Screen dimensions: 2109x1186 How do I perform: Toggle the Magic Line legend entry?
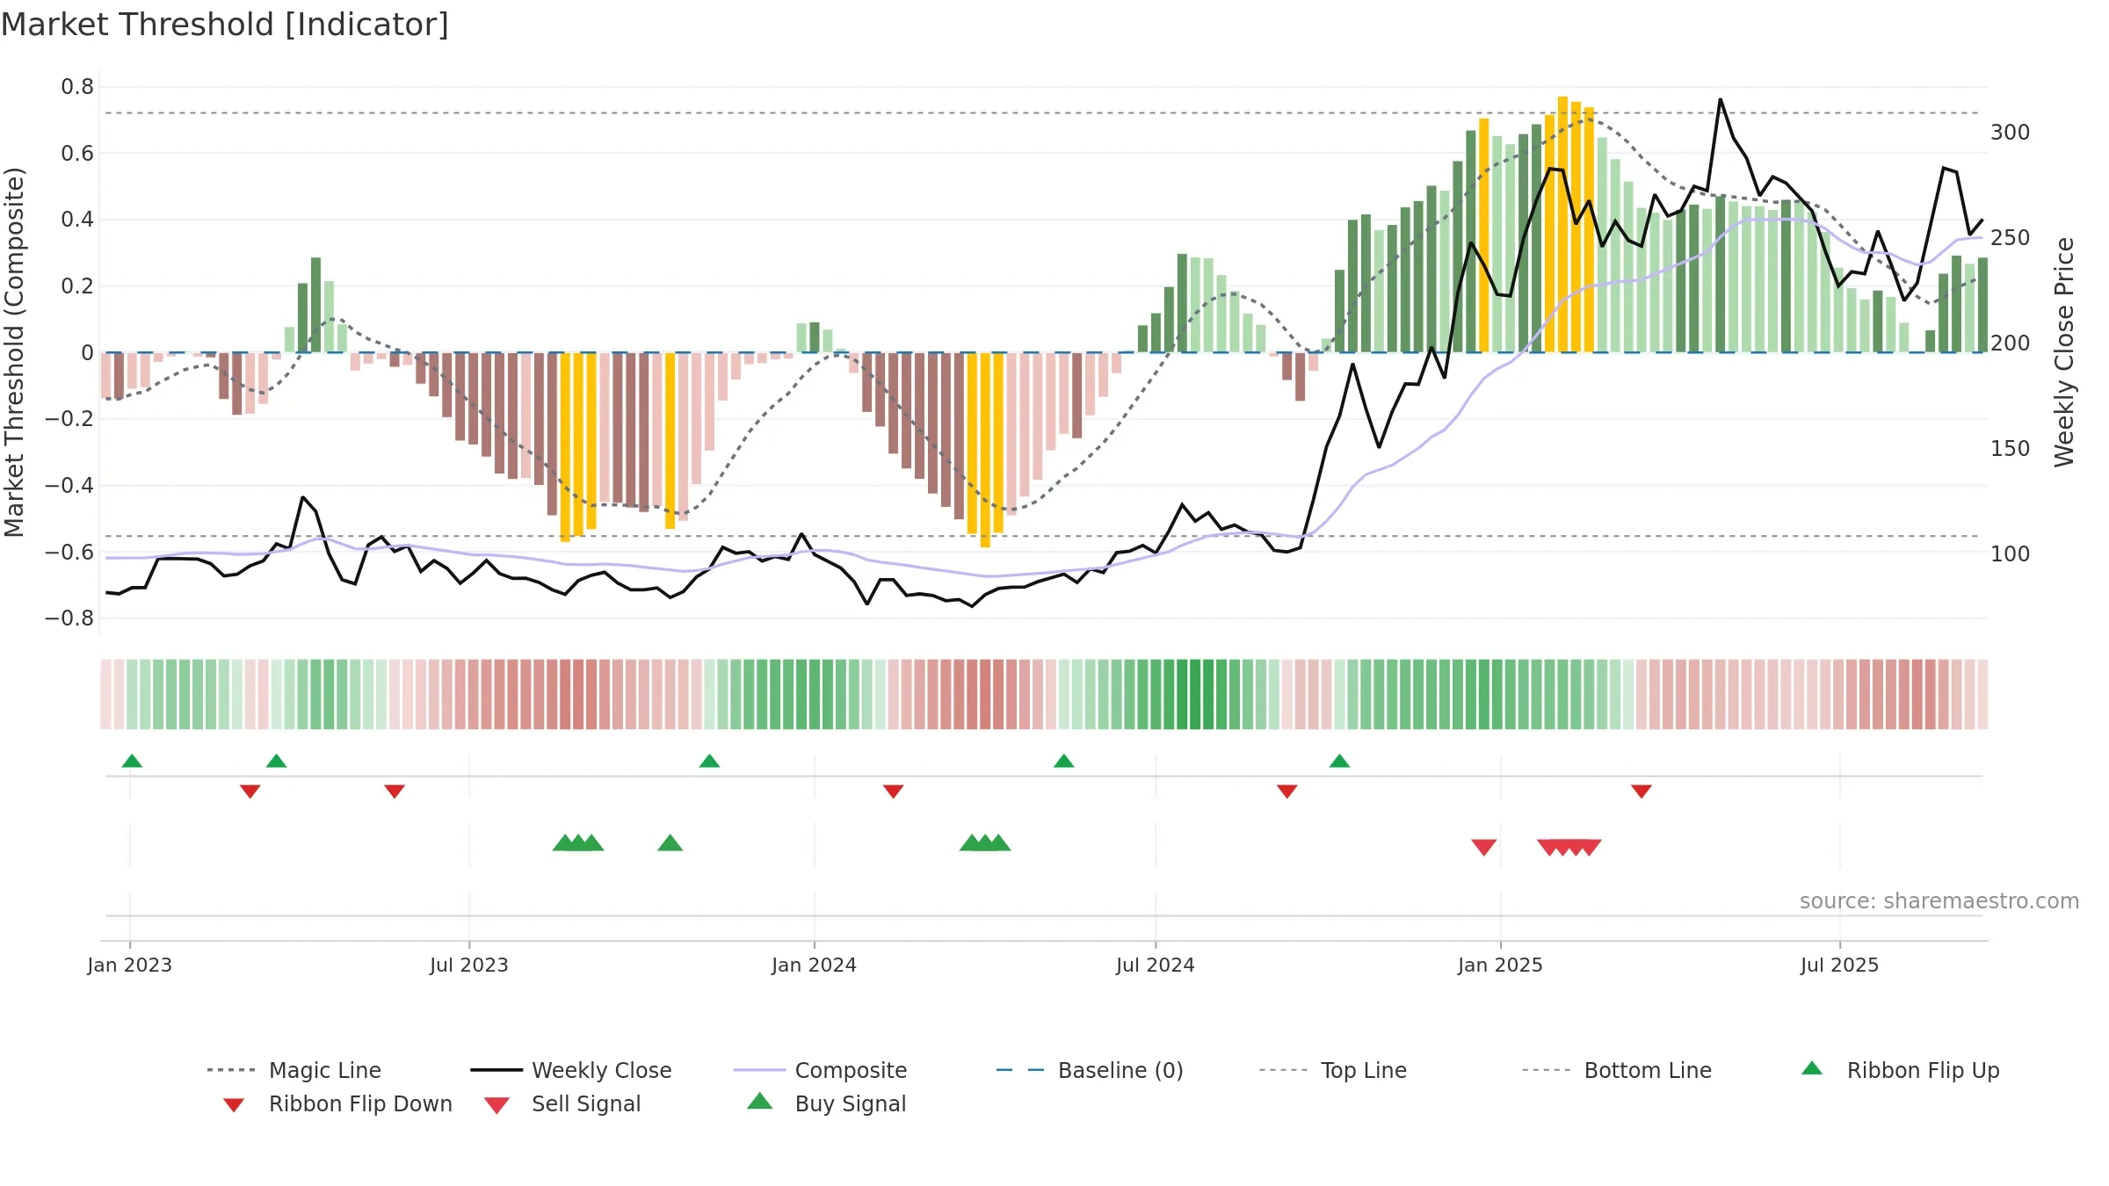[x=294, y=1070]
